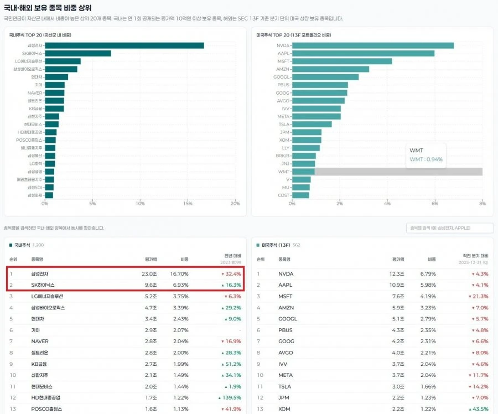The width and height of the screenshot is (498, 414).
Task: Click the teal square icon beside 미국주식 (13F)
Action: [x=258, y=245]
